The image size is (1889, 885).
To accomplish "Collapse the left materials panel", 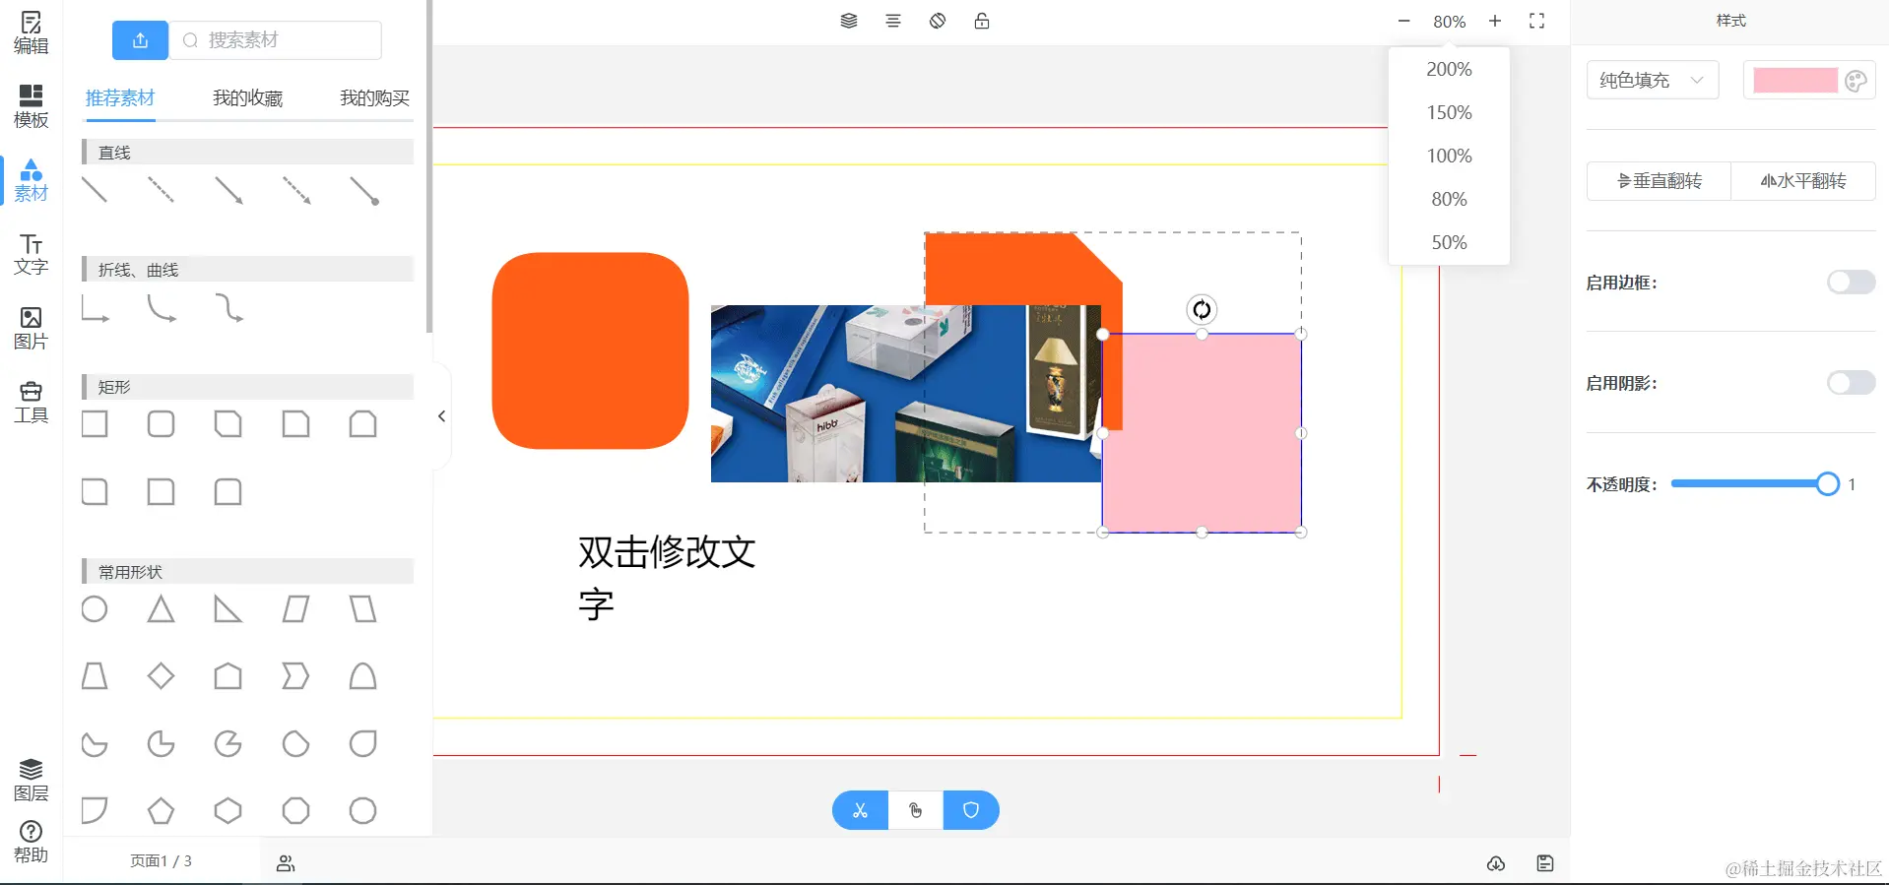I will click(x=442, y=416).
